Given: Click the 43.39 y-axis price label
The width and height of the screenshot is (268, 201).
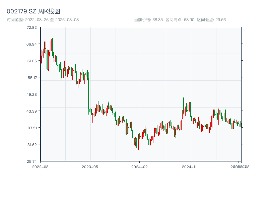Looking at the screenshot, I should (32, 111).
